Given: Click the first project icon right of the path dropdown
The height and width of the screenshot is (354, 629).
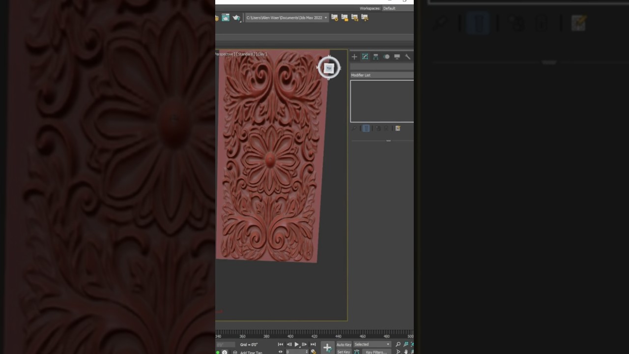Looking at the screenshot, I should coord(335,17).
